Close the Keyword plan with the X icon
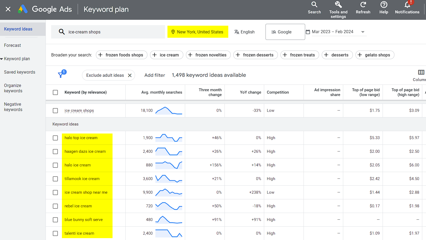Viewport: 426px width, 240px height. click(x=8, y=9)
